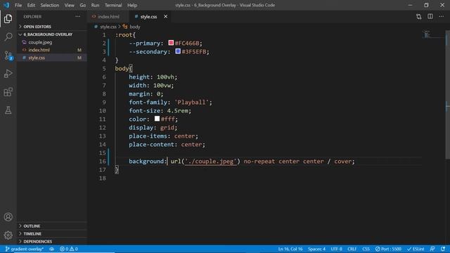Click the VS Code logo icon
This screenshot has height=253, width=450.
tap(6, 5)
